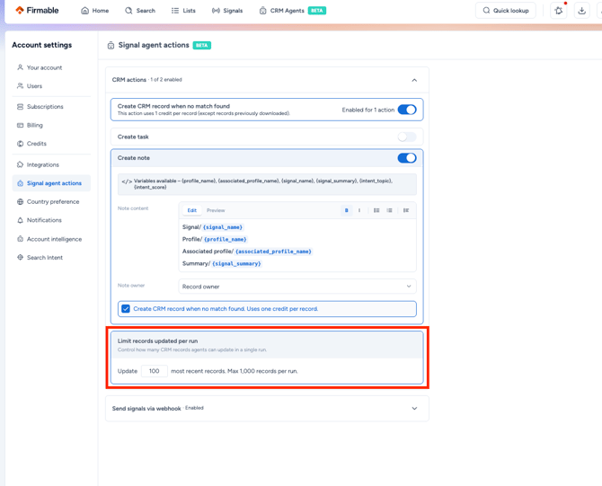Open the Note owner dropdown
The image size is (602, 486).
click(297, 287)
